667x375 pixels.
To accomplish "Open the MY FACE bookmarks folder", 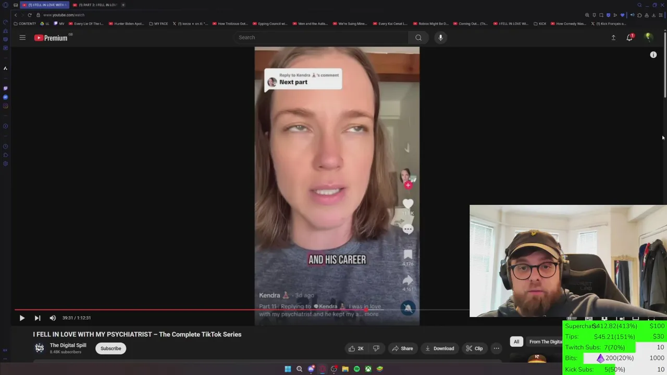I will click(158, 23).
